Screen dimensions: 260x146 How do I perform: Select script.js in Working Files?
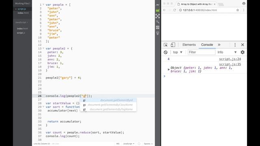[22, 9]
